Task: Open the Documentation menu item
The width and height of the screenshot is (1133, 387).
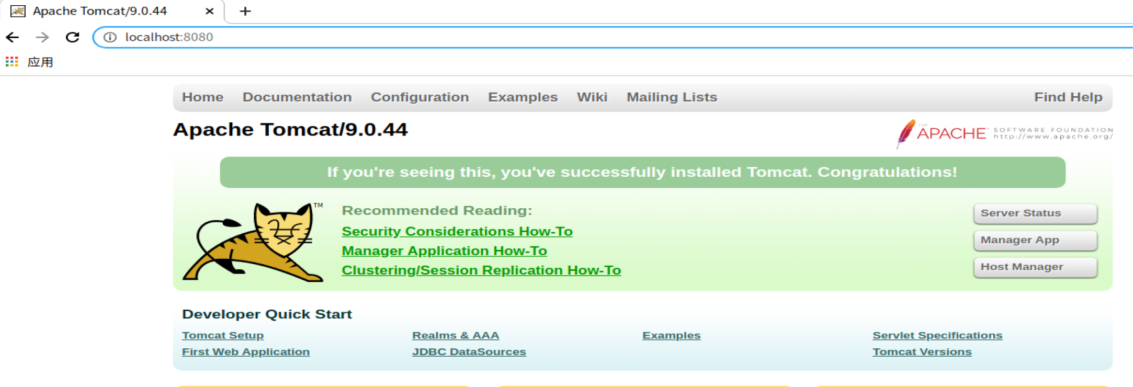Action: [x=297, y=97]
